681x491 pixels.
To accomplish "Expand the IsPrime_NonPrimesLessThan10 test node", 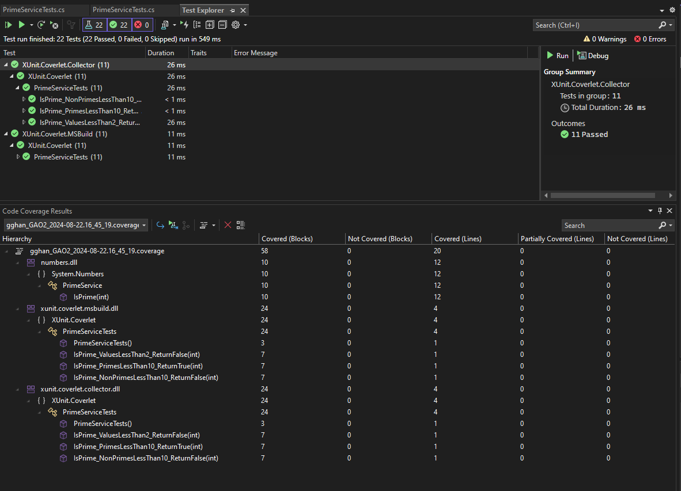I will tap(24, 99).
